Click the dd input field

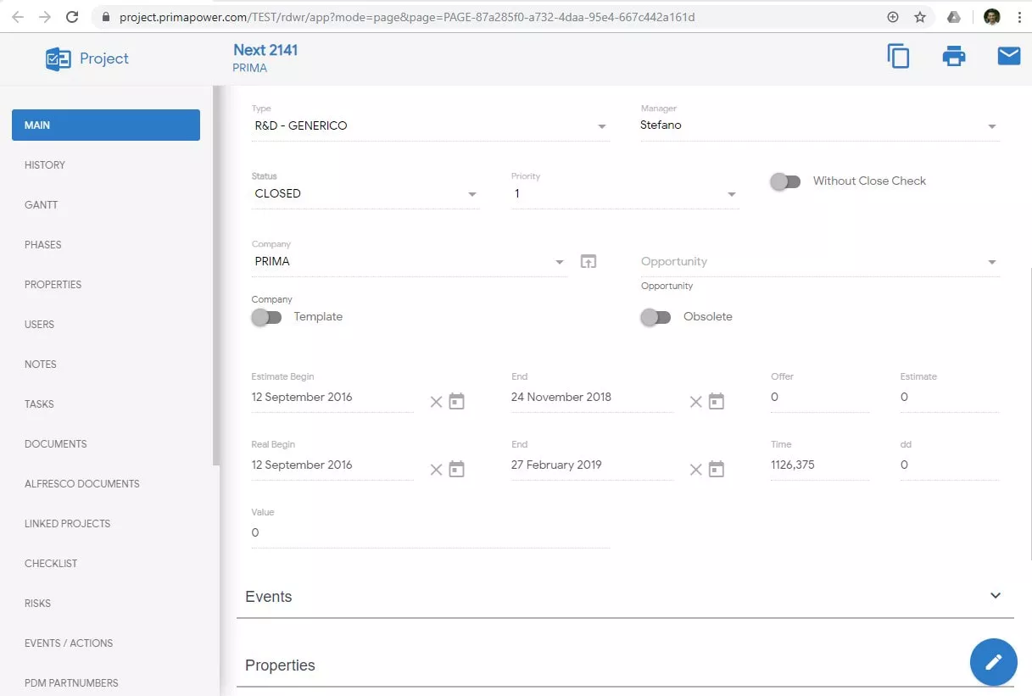(950, 465)
